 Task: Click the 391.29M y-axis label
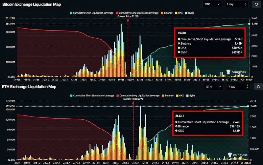point(11,18)
